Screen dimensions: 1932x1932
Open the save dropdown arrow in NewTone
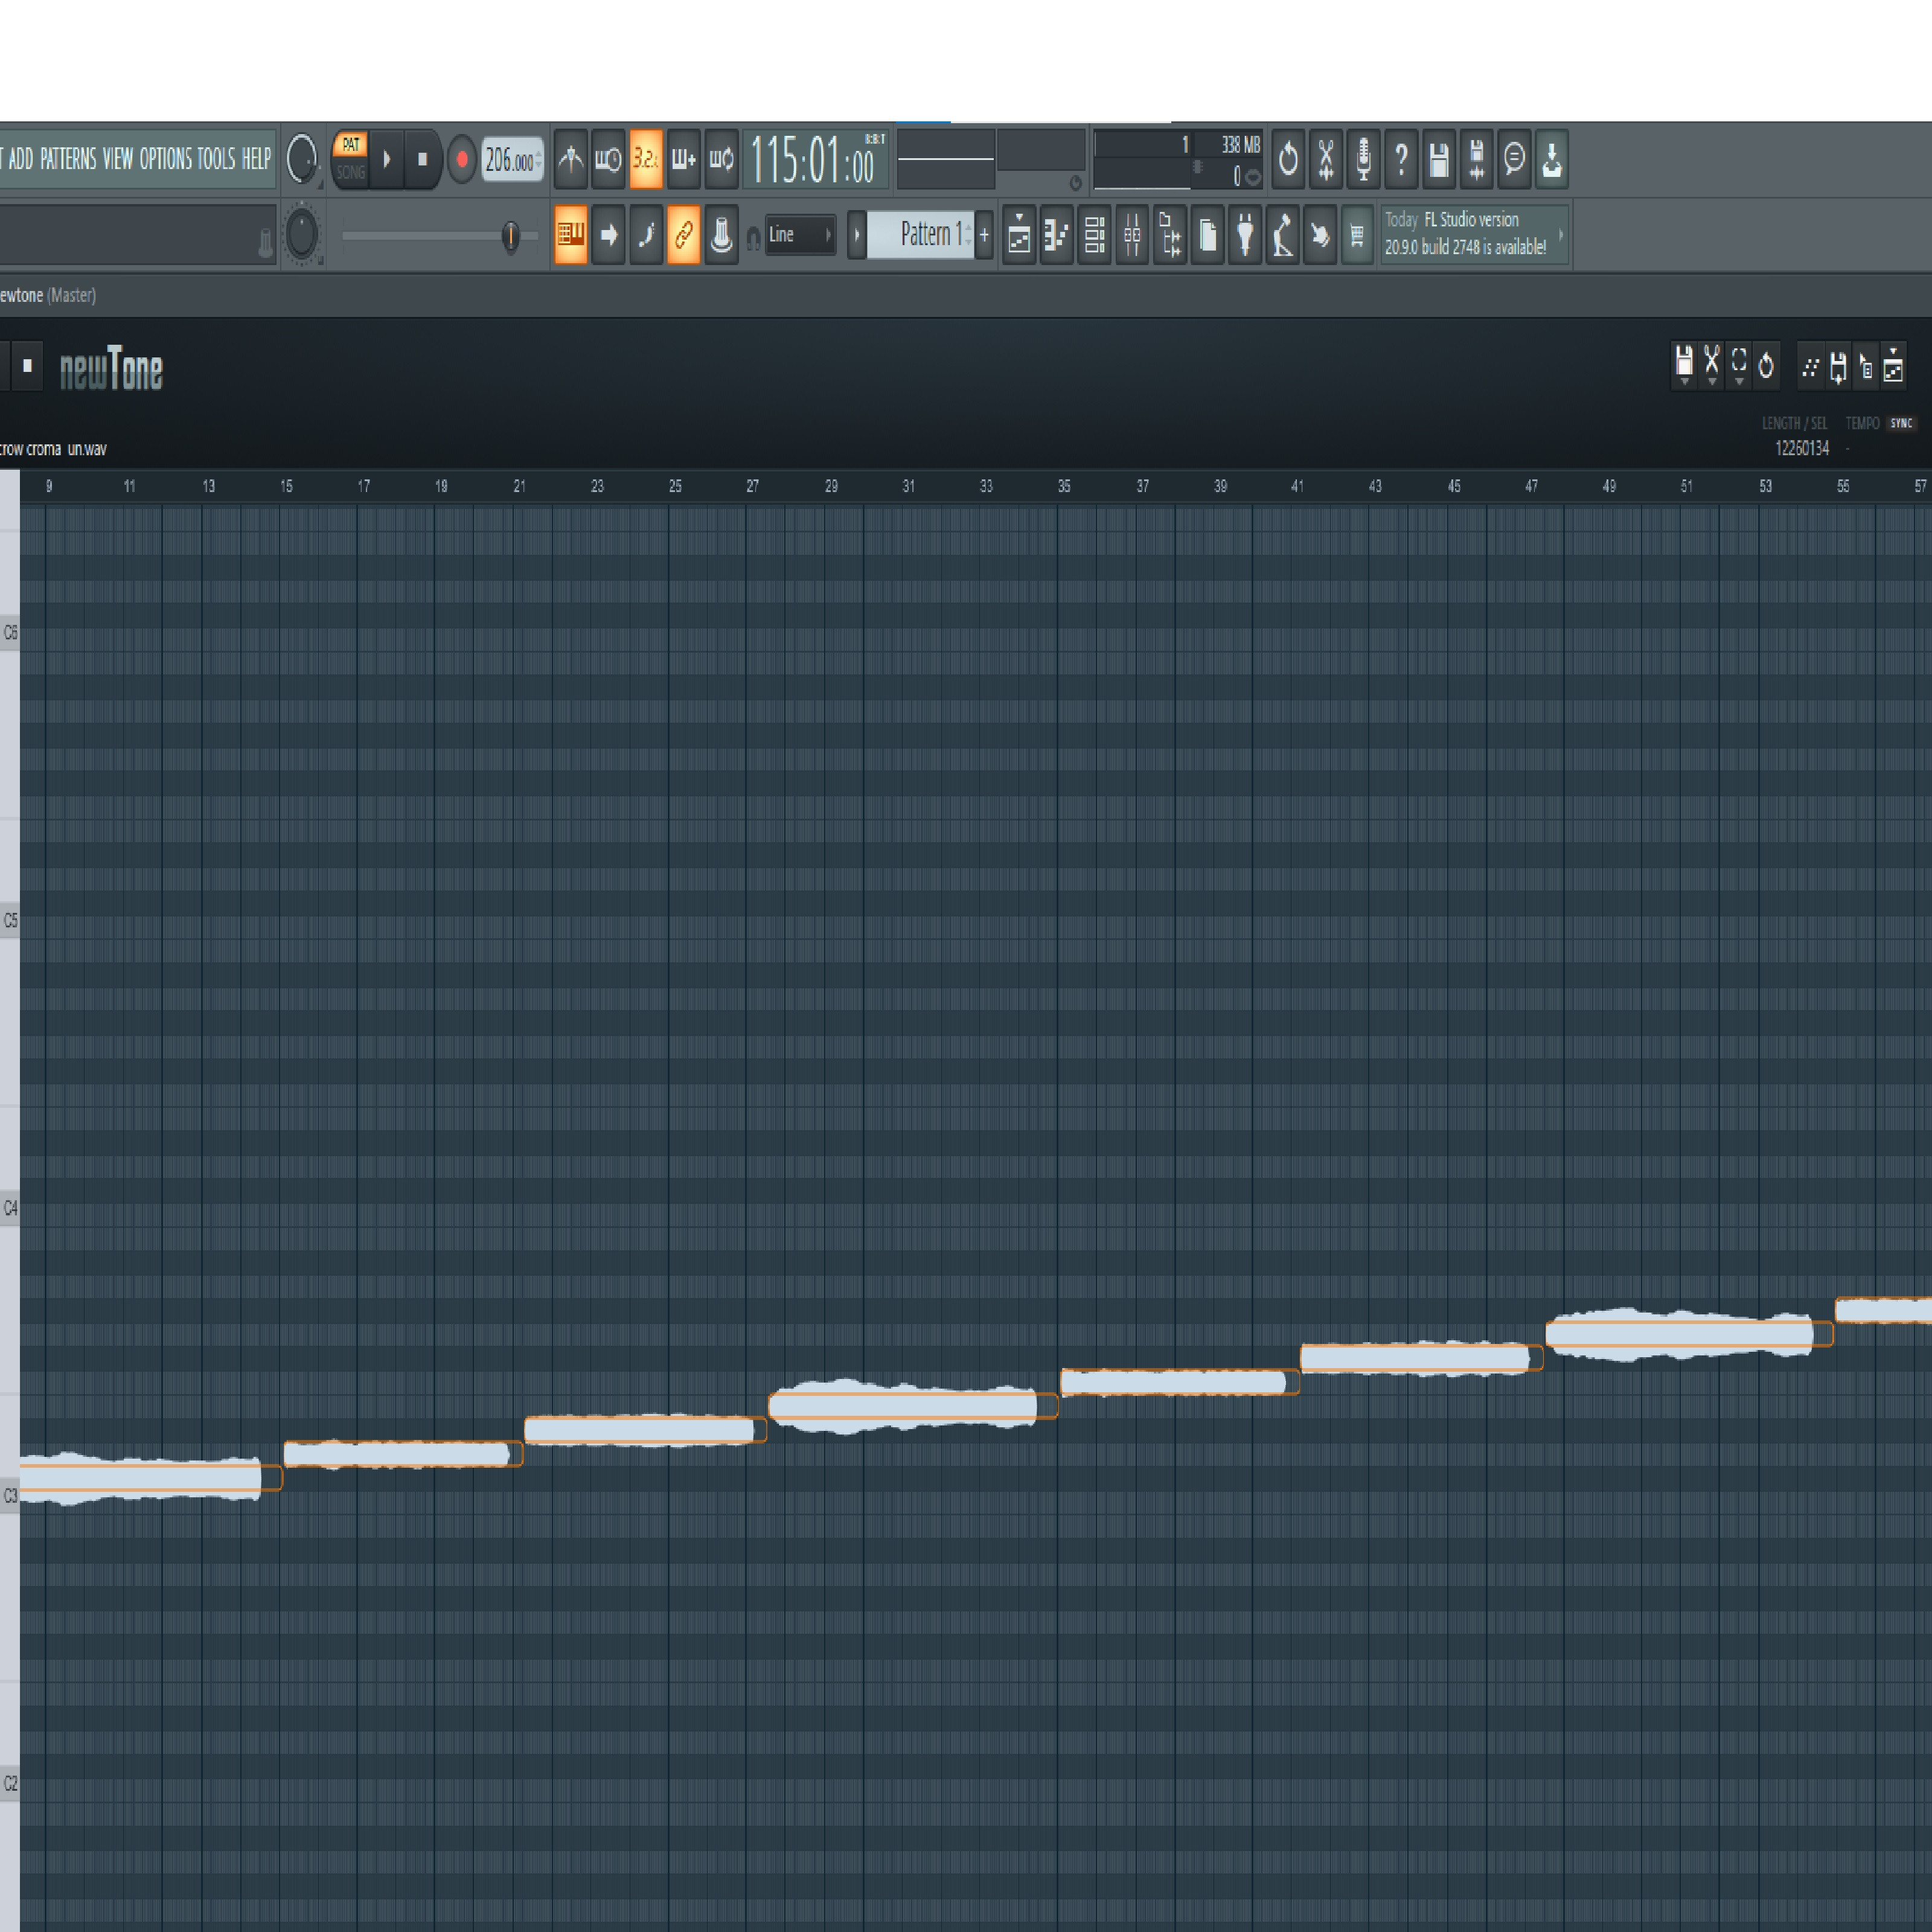coord(1685,381)
